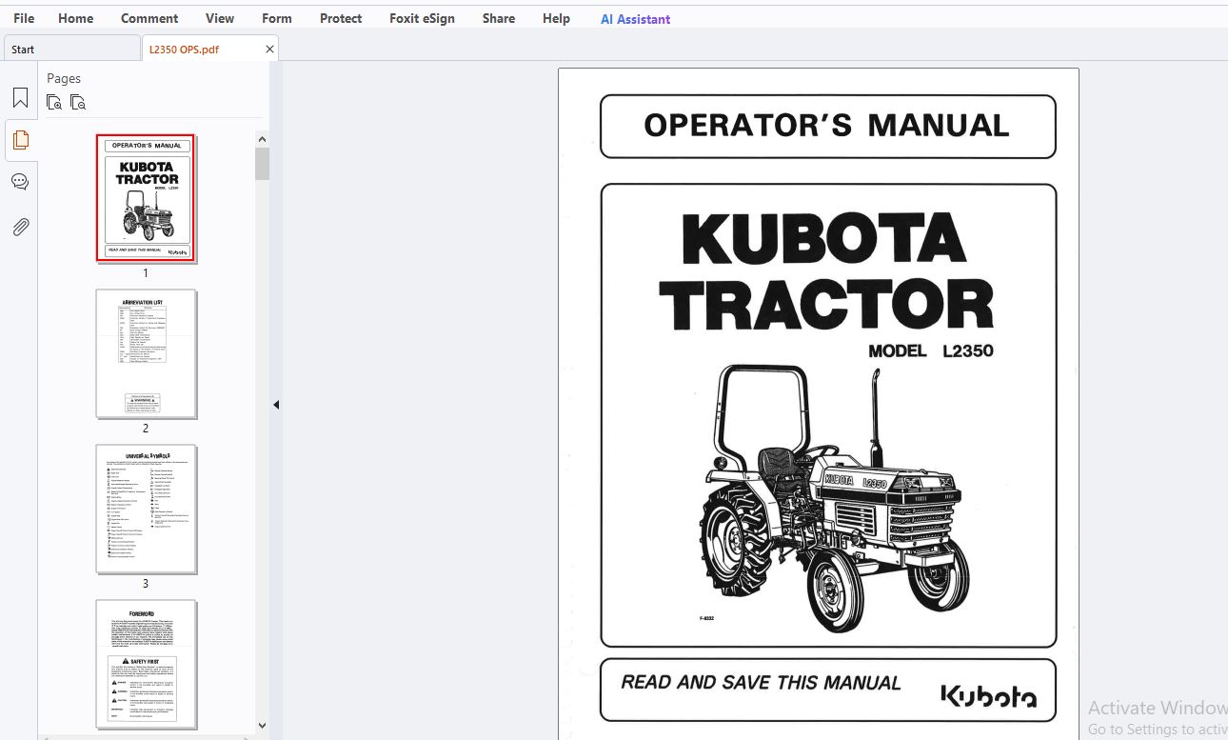
Task: Click the page number 3 label
Action: coord(146,584)
